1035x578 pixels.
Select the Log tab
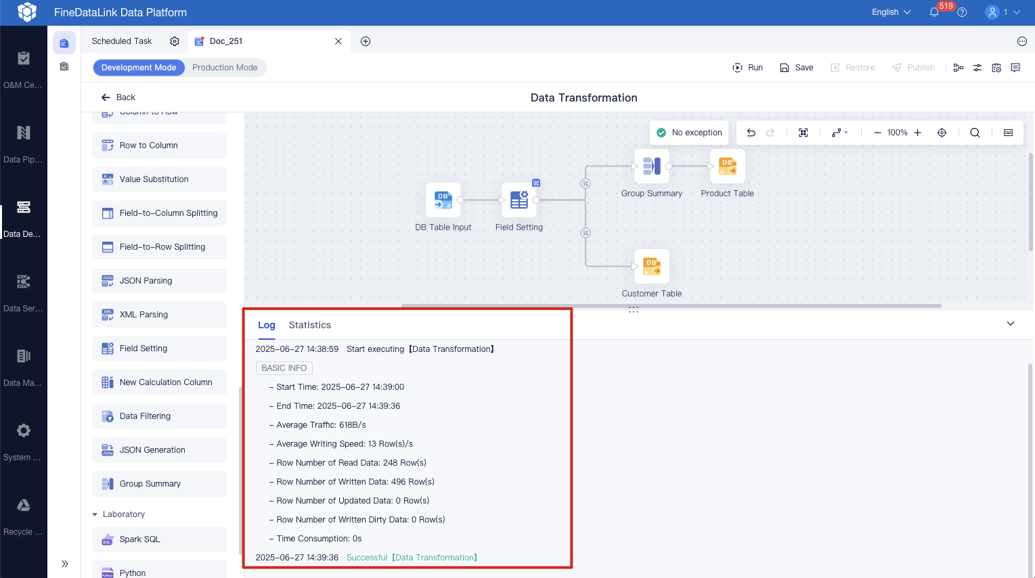click(267, 325)
